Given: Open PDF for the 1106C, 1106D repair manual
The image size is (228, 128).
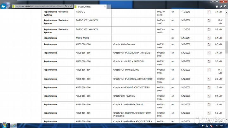Looking at the screenshot, I should click(209, 38).
